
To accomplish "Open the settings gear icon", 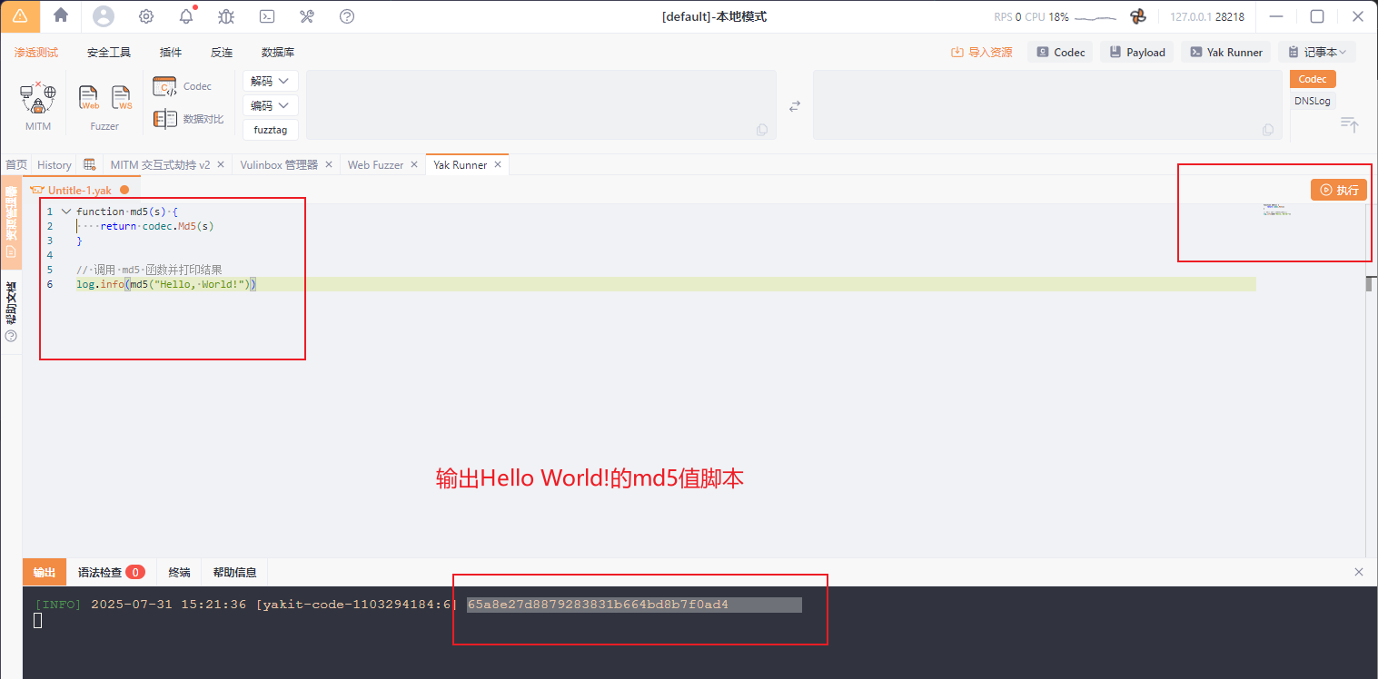I will (145, 16).
